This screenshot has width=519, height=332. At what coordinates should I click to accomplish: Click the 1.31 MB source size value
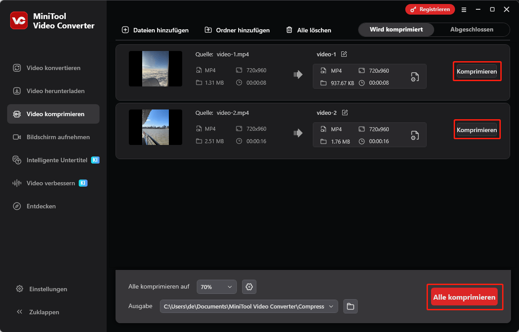click(x=214, y=82)
